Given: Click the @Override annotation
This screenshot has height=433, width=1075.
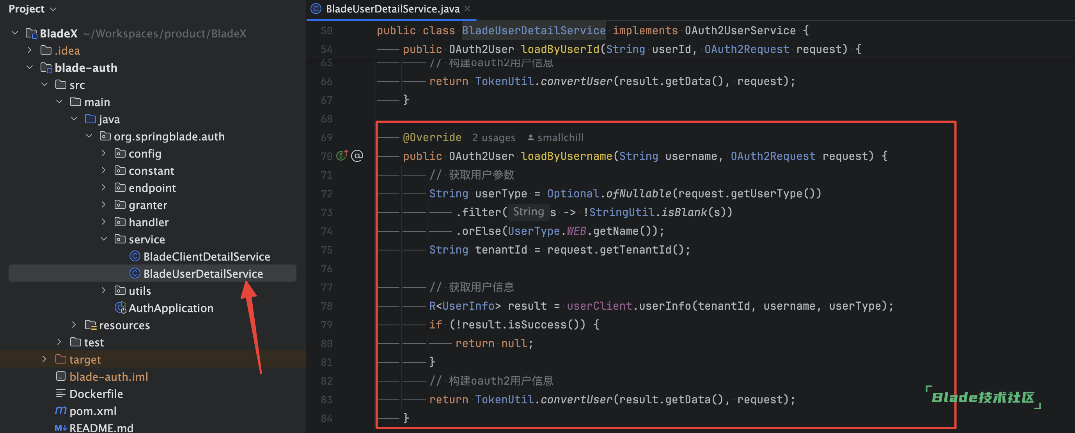Looking at the screenshot, I should (432, 137).
